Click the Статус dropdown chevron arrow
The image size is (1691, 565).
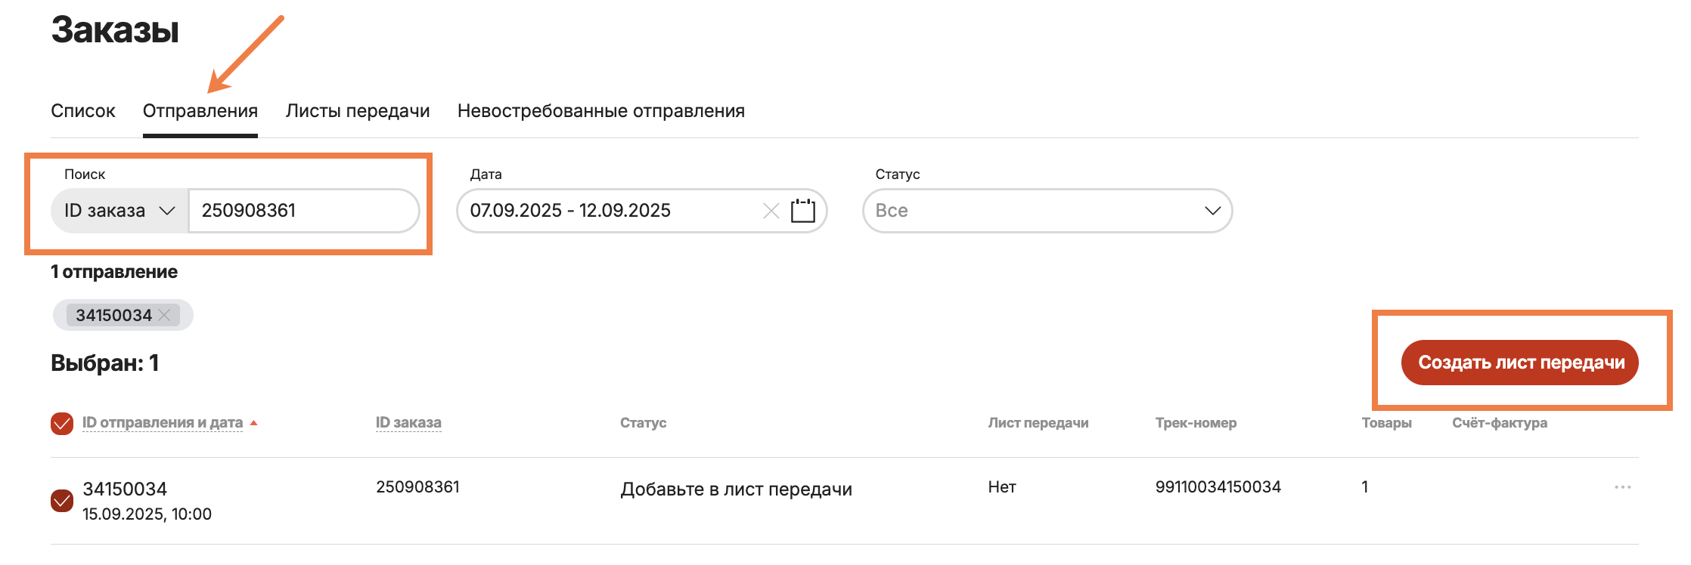1212,211
